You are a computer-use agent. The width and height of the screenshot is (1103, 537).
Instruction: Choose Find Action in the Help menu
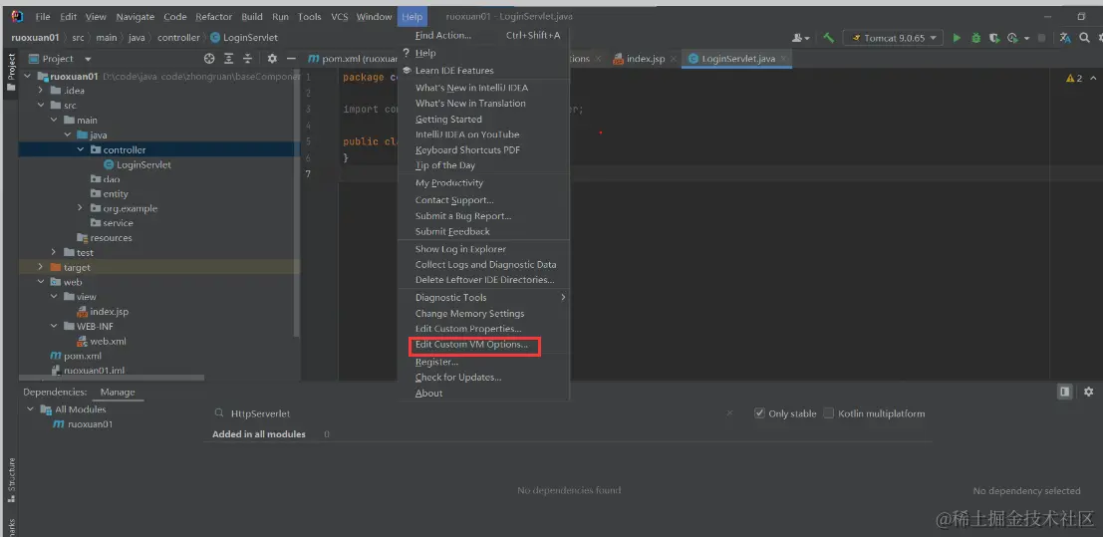point(483,35)
